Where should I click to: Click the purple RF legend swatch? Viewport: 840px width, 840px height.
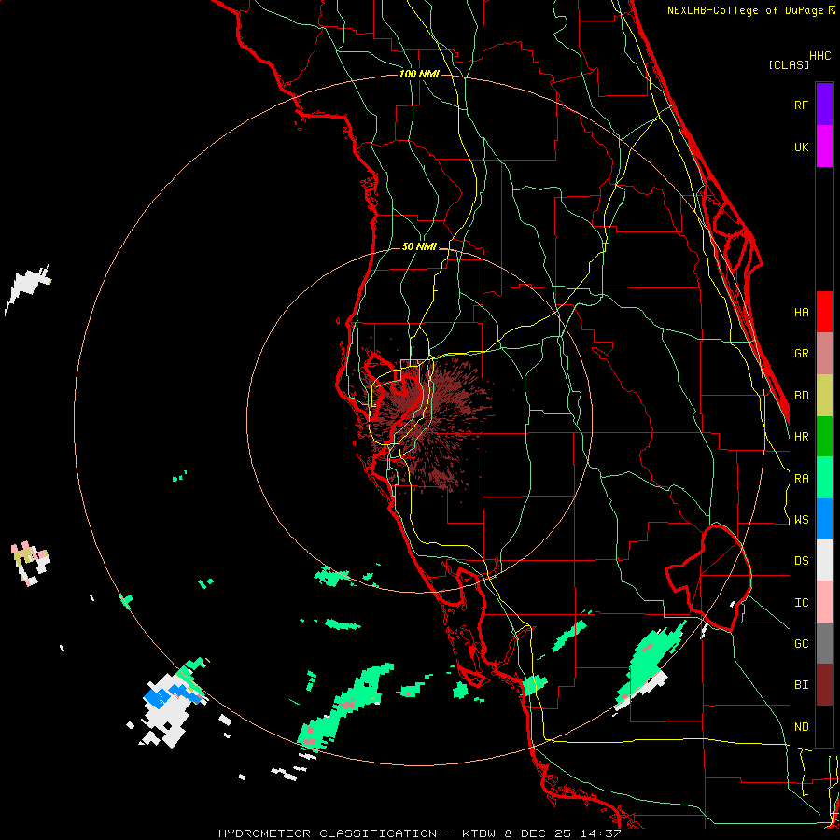(824, 105)
